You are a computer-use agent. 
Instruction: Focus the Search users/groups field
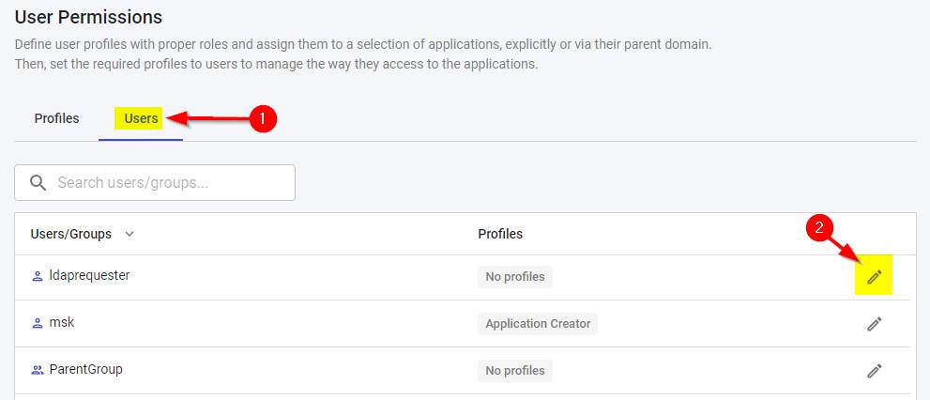(x=169, y=183)
